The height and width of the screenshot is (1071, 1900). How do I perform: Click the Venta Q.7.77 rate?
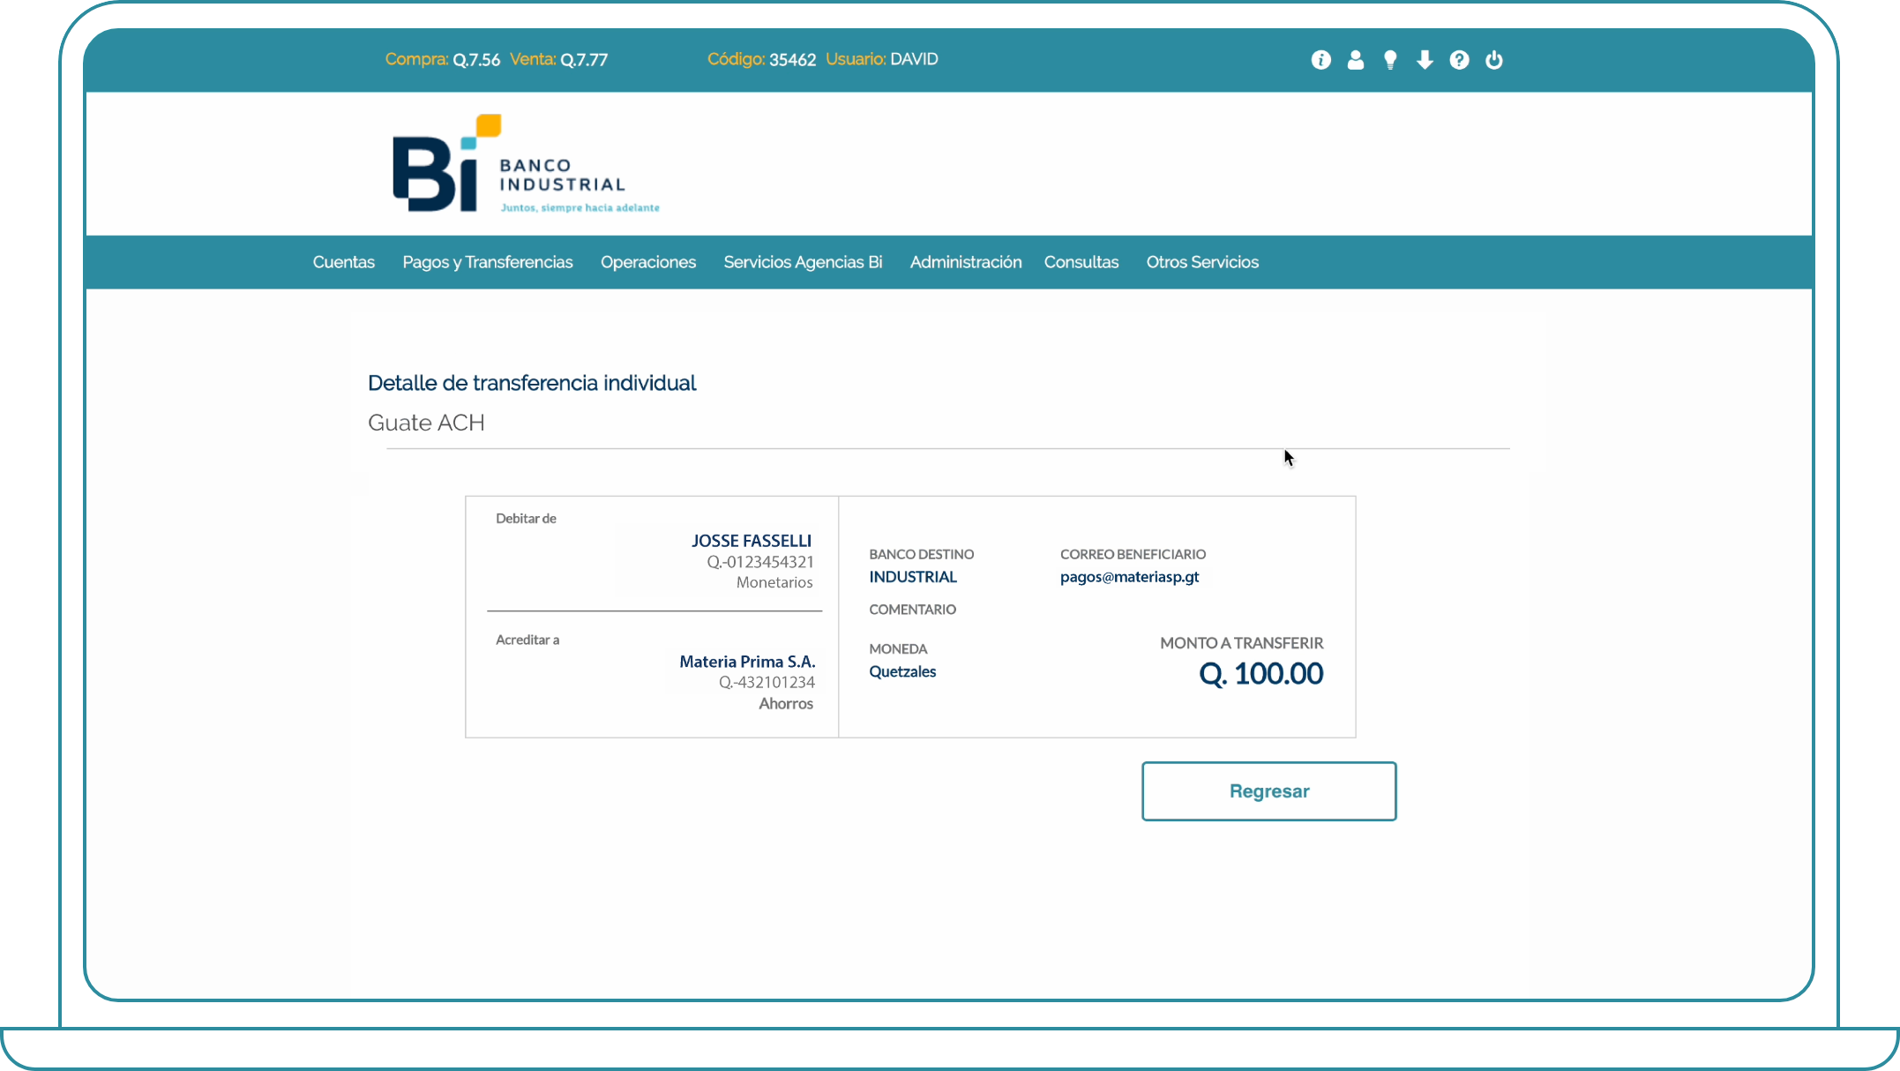(559, 59)
